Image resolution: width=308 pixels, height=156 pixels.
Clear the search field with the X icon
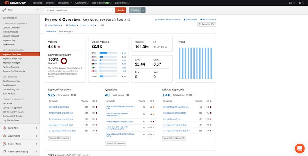click(x=113, y=10)
